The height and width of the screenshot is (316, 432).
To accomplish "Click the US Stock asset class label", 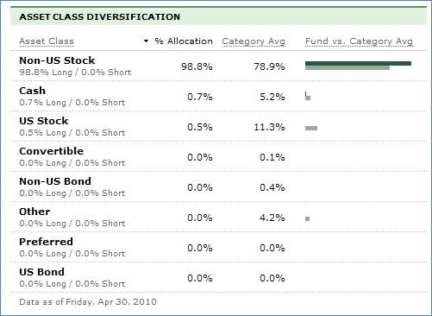I will tap(44, 121).
